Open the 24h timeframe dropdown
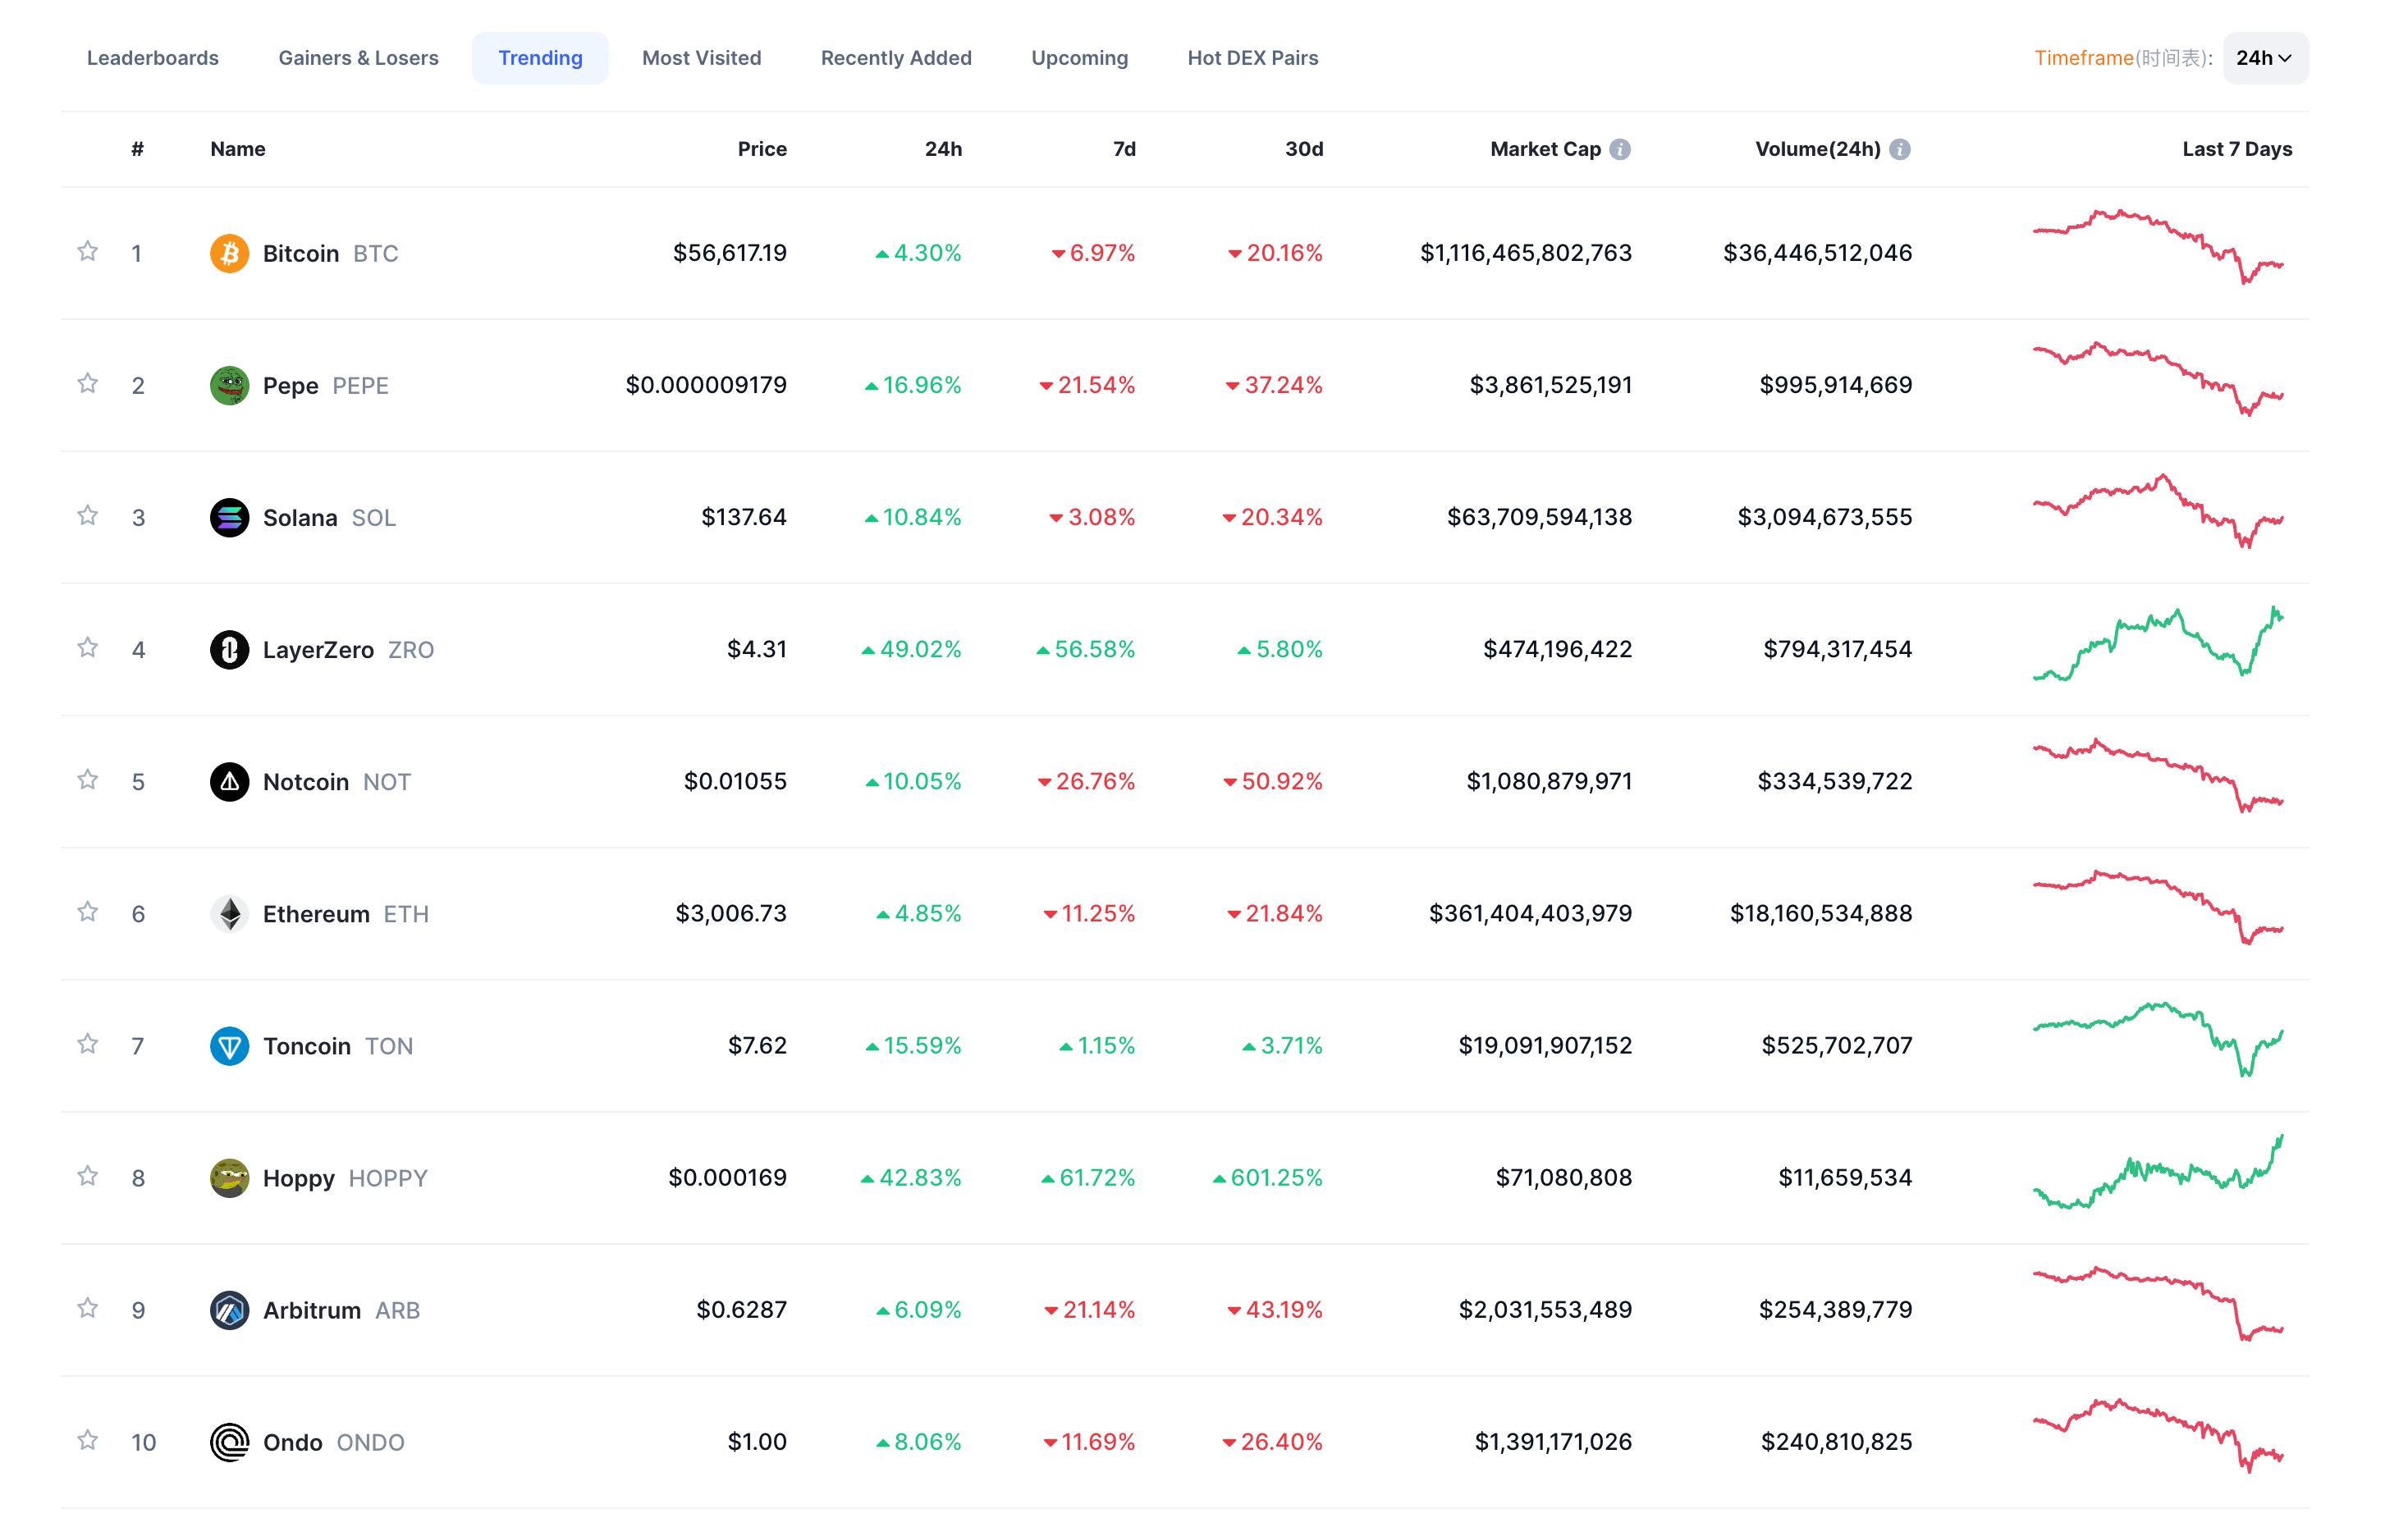The image size is (2408, 1518). coord(2265,58)
